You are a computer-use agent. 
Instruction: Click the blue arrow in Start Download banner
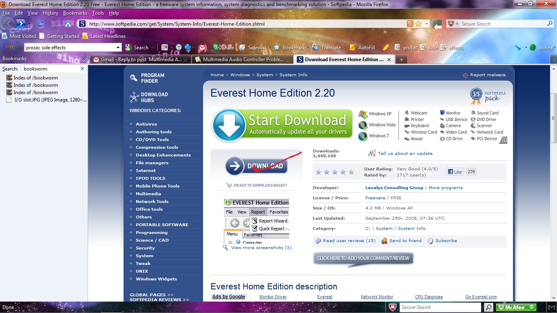229,125
